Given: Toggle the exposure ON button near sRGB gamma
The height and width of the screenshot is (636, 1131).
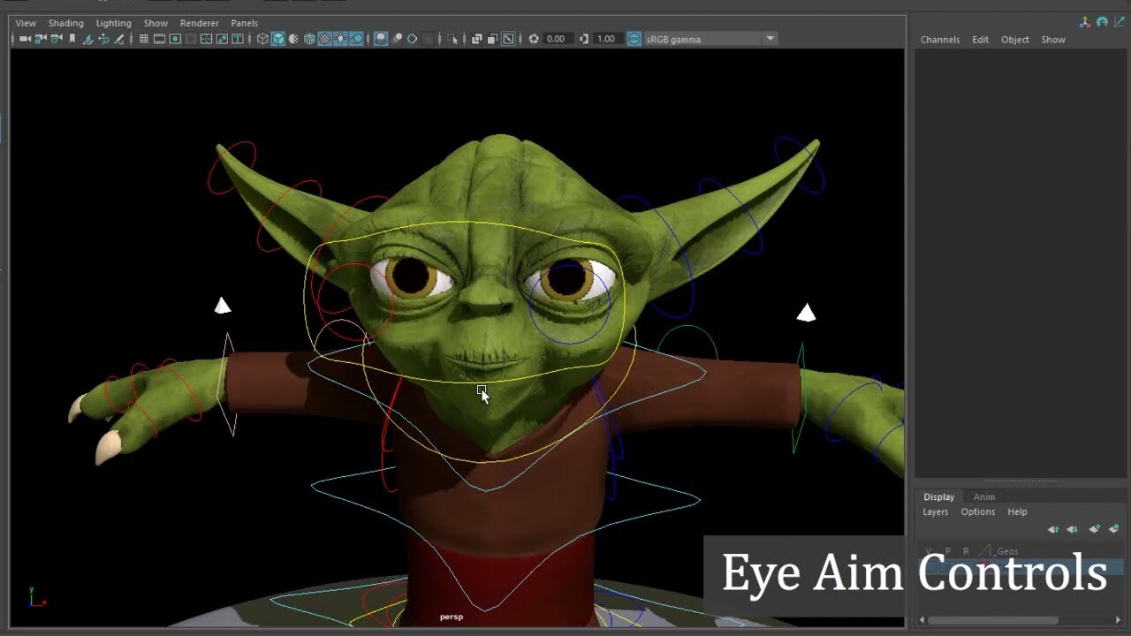Looking at the screenshot, I should pos(634,38).
